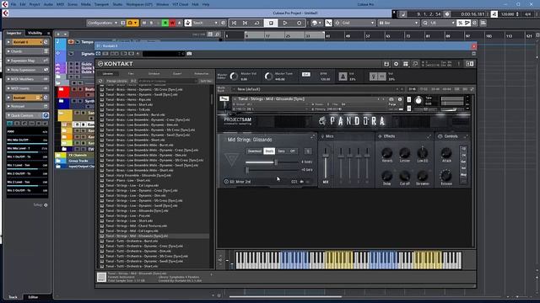Toggle global Solo (S) in Cubase toolbar

click(x=151, y=23)
